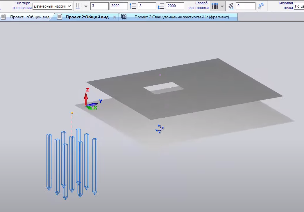Image resolution: width=304 pixels, height=212 pixels.
Task: Select the grid 'Способ расстановки' layout icon
Action: [215, 6]
